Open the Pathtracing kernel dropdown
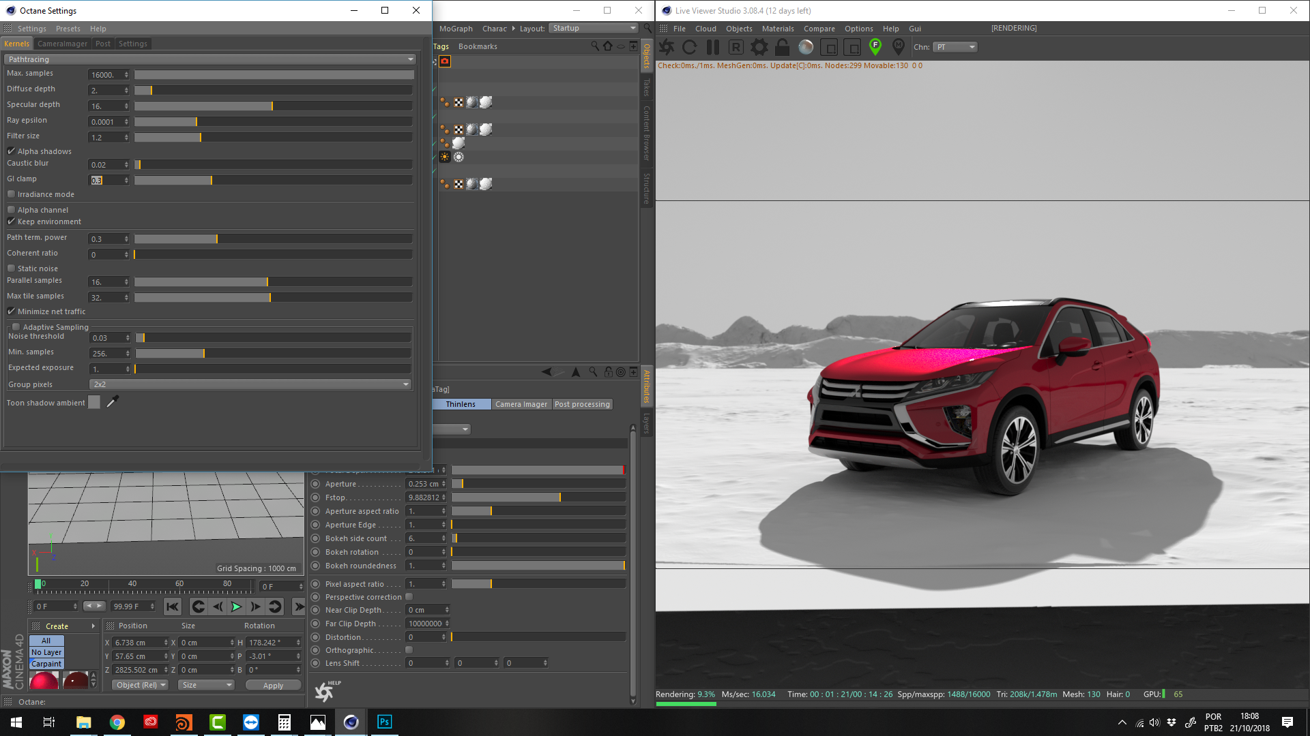This screenshot has height=736, width=1310. point(209,59)
